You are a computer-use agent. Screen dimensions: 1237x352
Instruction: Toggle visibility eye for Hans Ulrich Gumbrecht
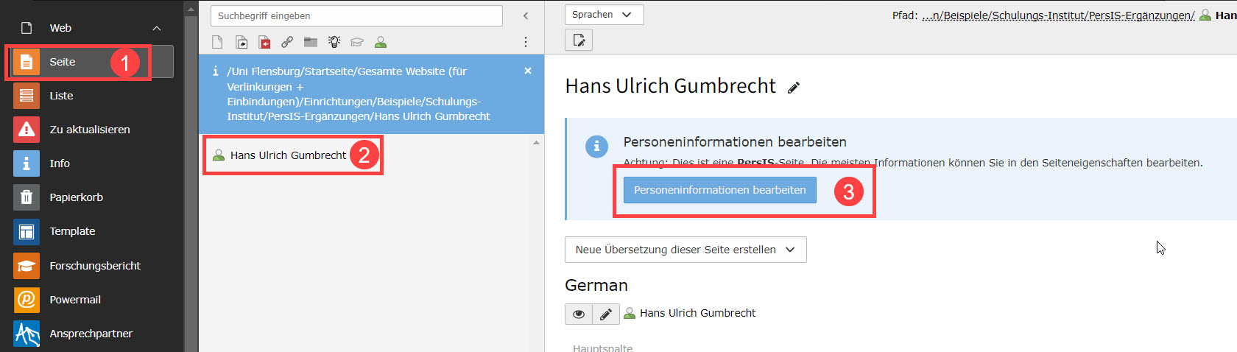579,314
